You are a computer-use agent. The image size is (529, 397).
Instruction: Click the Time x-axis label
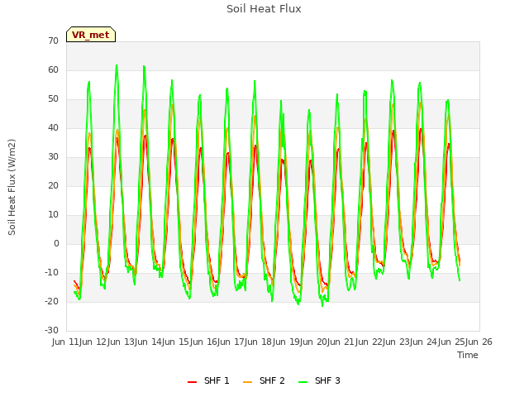[468, 355]
